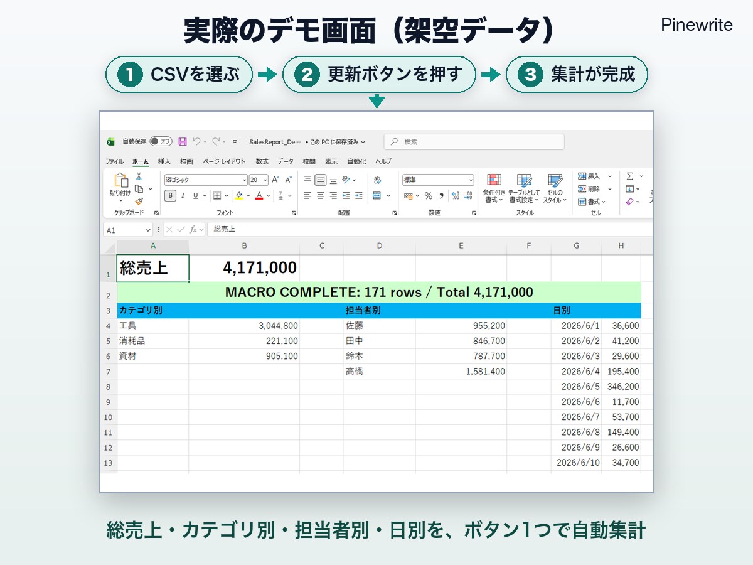The width and height of the screenshot is (753, 565).
Task: Click the wrap text icon
Action: (x=377, y=180)
